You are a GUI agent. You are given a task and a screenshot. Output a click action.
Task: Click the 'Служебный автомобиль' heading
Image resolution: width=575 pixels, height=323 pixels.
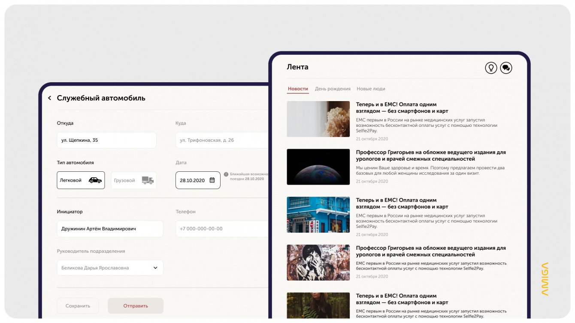click(x=101, y=98)
